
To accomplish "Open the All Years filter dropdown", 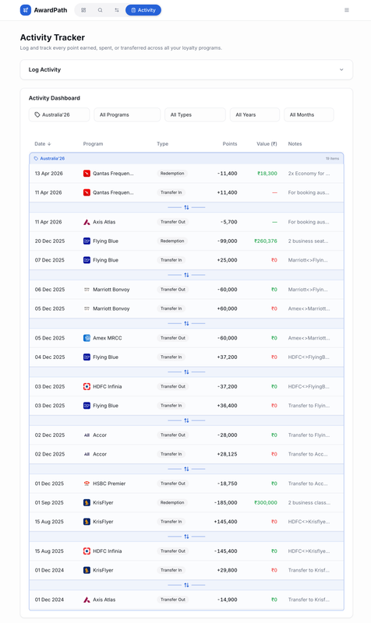I will (x=255, y=114).
